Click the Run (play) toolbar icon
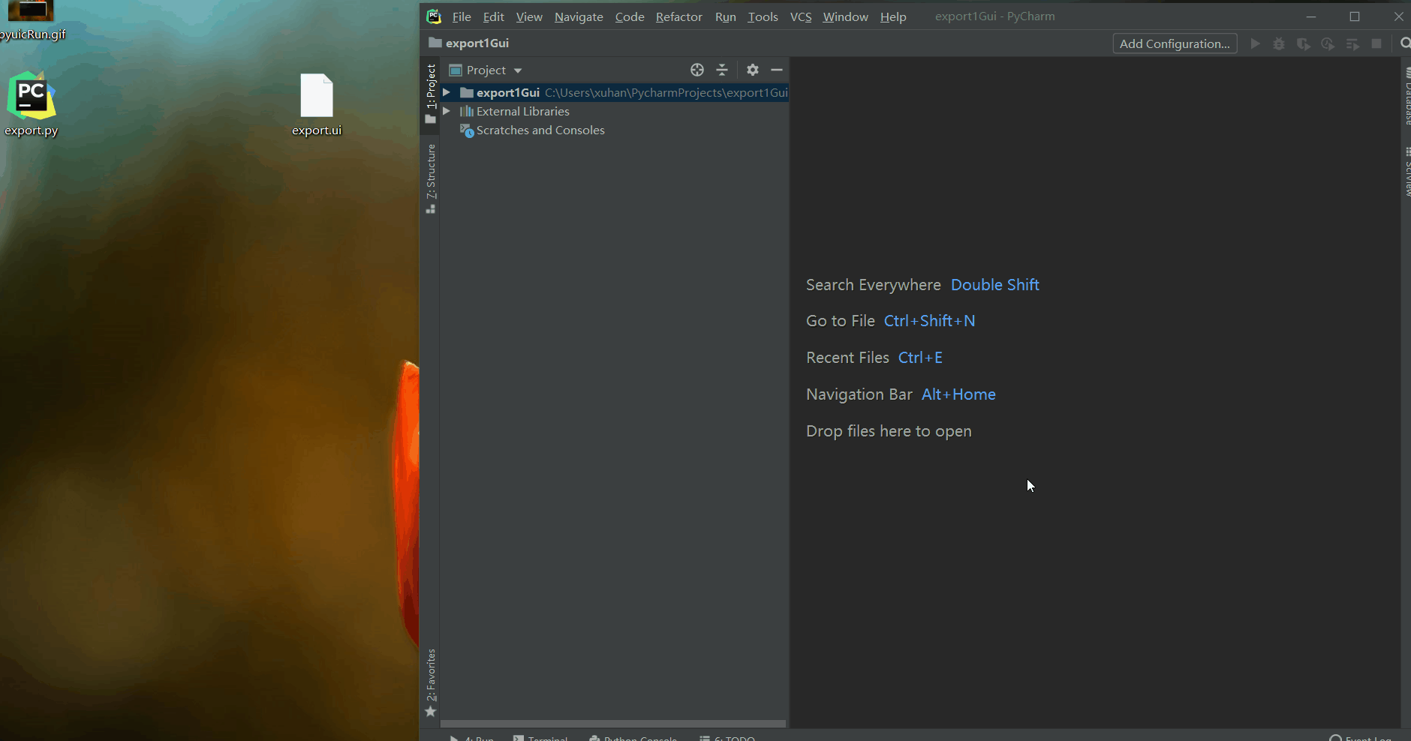The width and height of the screenshot is (1411, 741). tap(1255, 43)
